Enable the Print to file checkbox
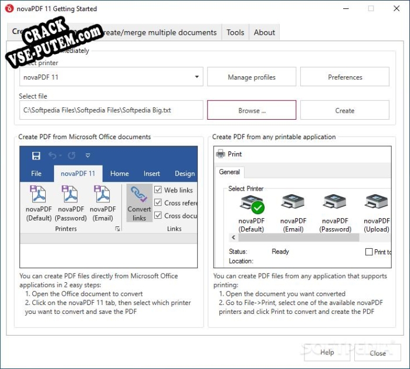410x369 pixels. coord(369,252)
